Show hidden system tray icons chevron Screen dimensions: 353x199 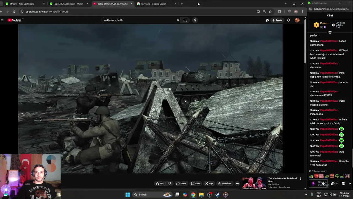306,195
